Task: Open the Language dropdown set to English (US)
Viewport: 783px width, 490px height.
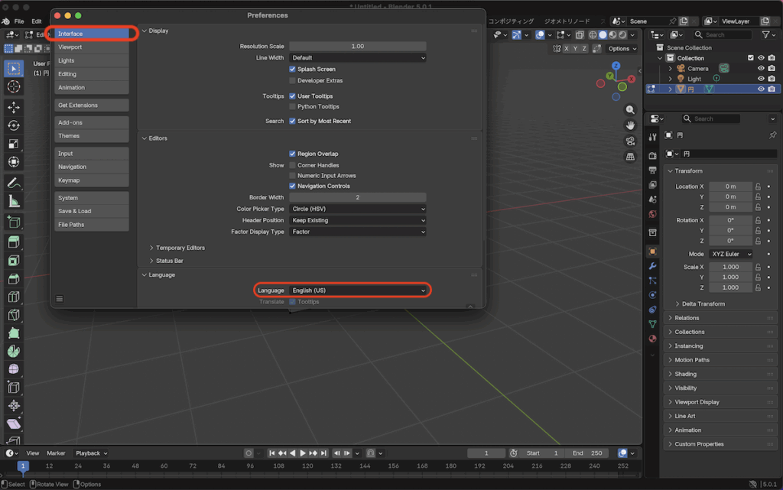Action: (x=358, y=290)
